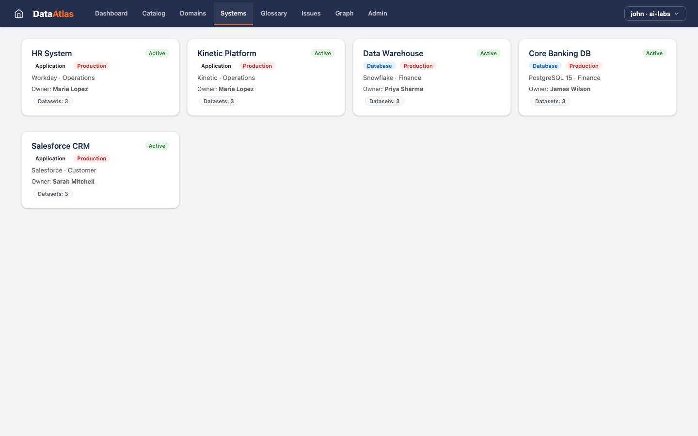
Task: Open the Glossary page
Action: 273,13
